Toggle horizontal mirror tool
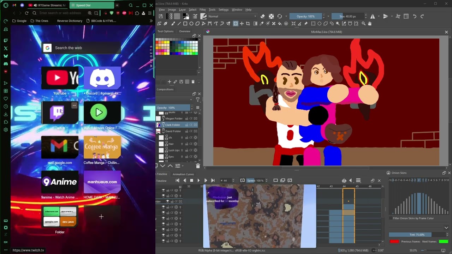Screen dimensions: 452x254 tap(373, 16)
